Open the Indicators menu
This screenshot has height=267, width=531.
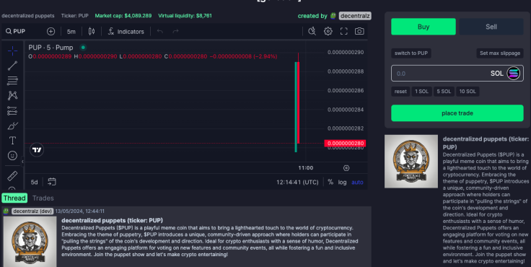[x=126, y=32]
